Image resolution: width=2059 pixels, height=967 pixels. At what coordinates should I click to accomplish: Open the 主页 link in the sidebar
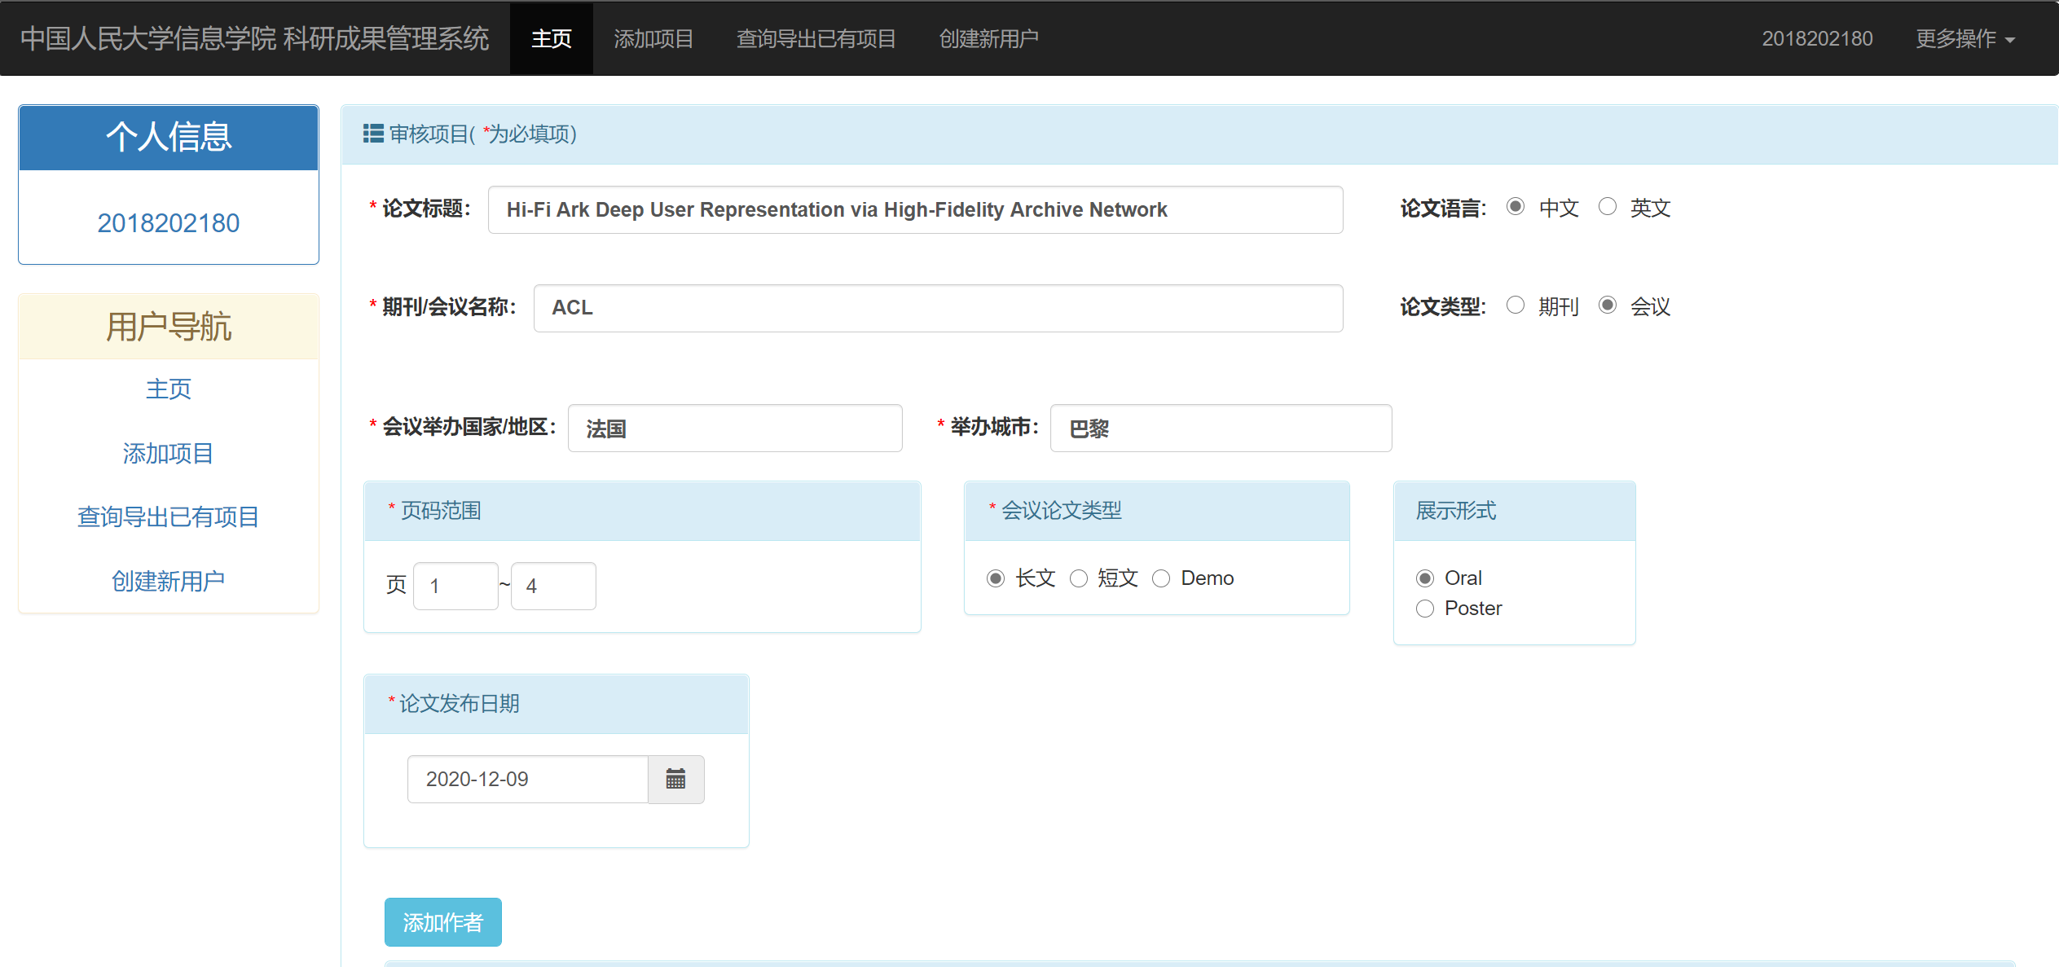coord(168,389)
